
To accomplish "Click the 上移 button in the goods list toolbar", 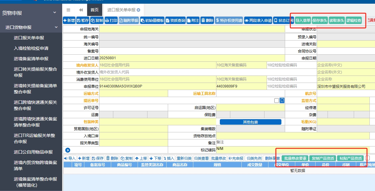I will tap(141, 158).
